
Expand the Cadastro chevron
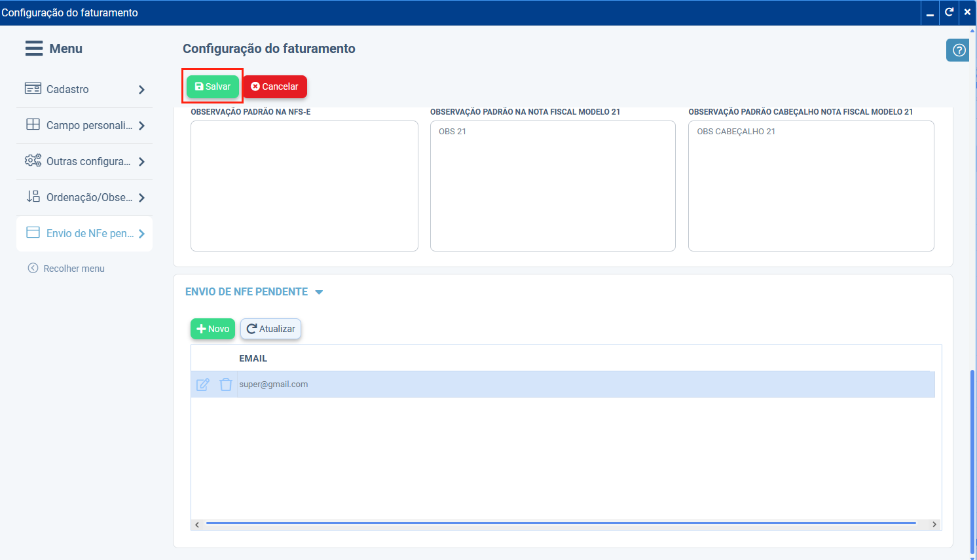(x=141, y=90)
